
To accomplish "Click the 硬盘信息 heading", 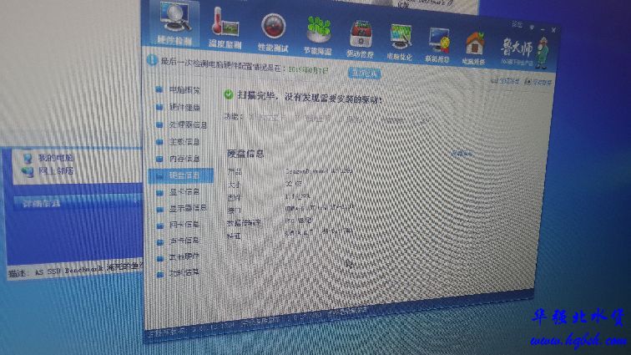I will (x=245, y=154).
